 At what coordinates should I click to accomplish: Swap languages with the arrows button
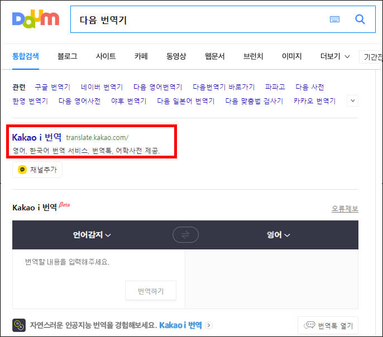tap(185, 235)
